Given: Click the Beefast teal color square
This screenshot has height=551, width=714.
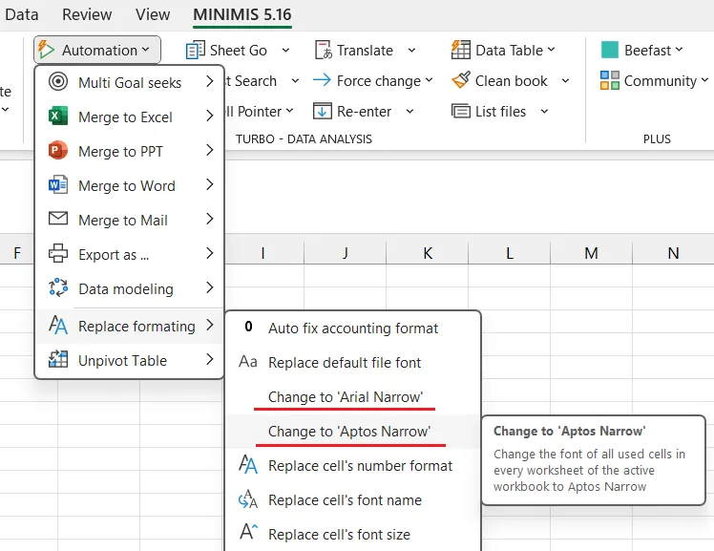Looking at the screenshot, I should (610, 50).
